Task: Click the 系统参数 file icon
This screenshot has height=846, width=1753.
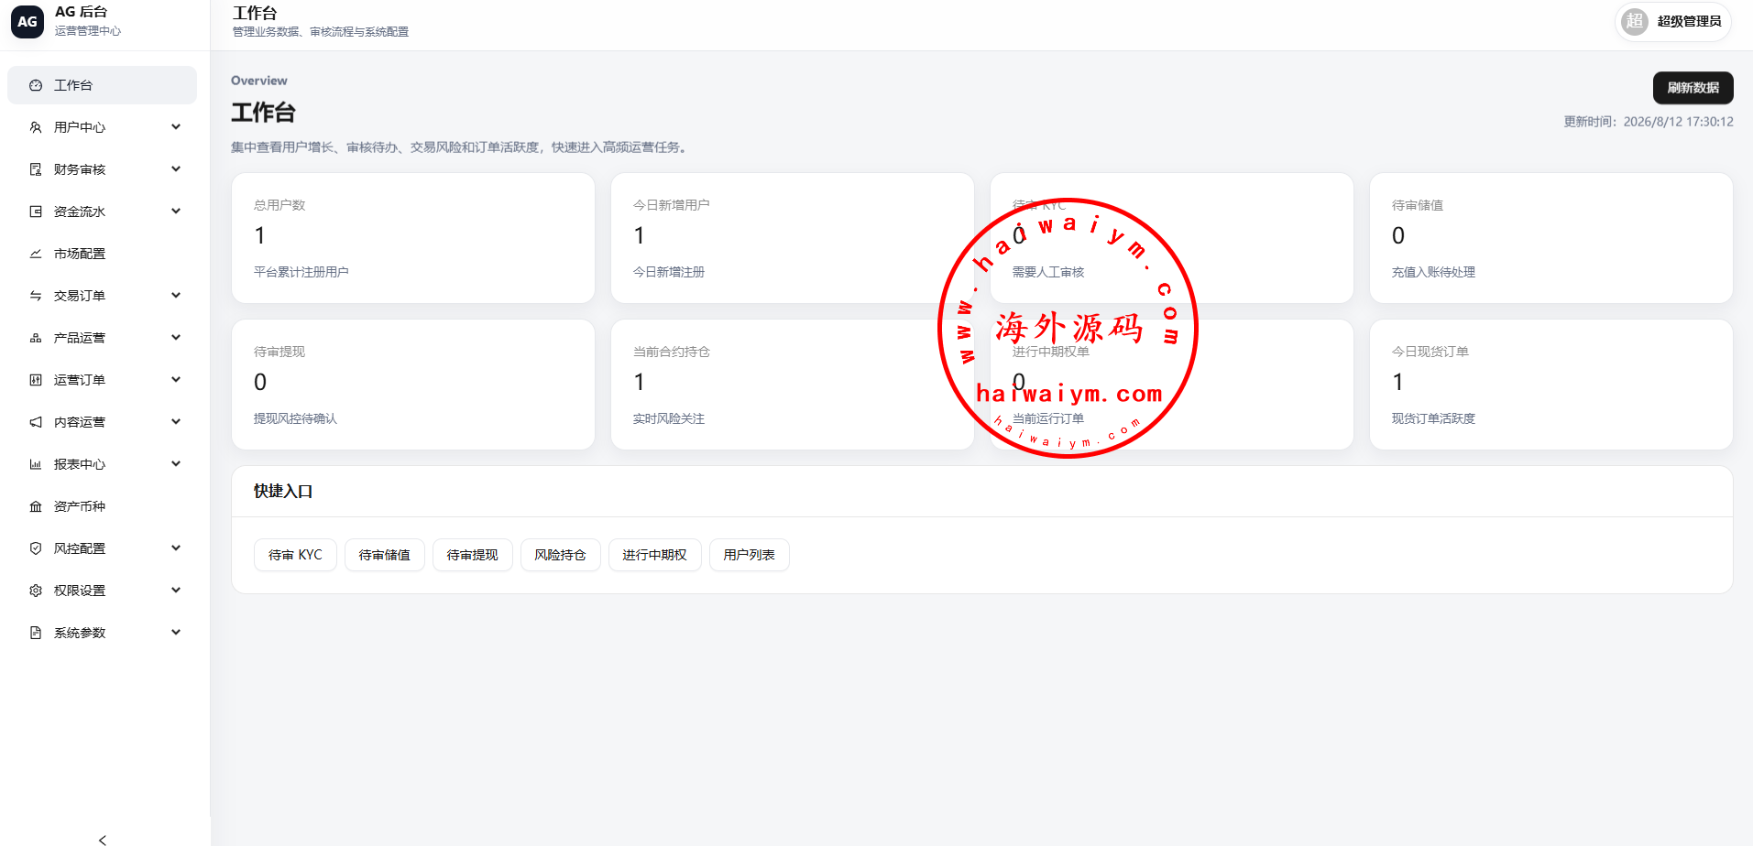Action: coord(36,633)
